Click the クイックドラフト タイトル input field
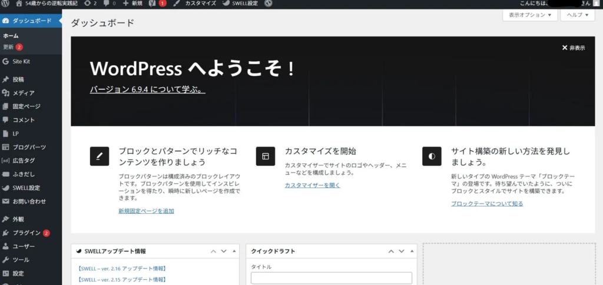The image size is (603, 285). 331,278
